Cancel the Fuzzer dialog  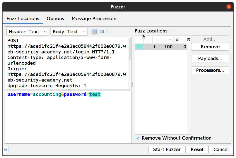pos(221,150)
